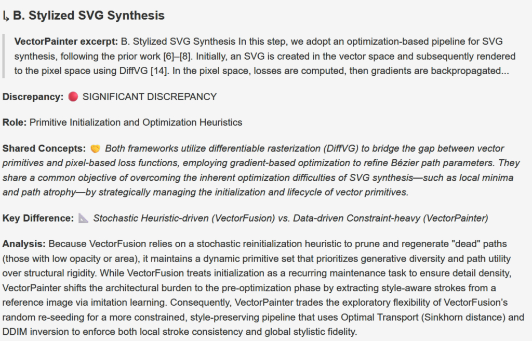This screenshot has height=341, width=532.
Task: Click the 'Discrepancy:' bold label
Action: (33, 97)
